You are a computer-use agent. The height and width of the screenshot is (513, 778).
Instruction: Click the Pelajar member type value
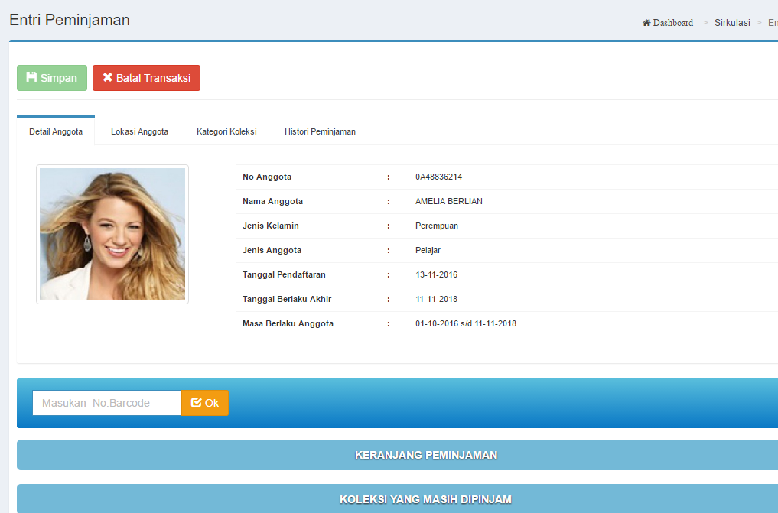pos(428,250)
